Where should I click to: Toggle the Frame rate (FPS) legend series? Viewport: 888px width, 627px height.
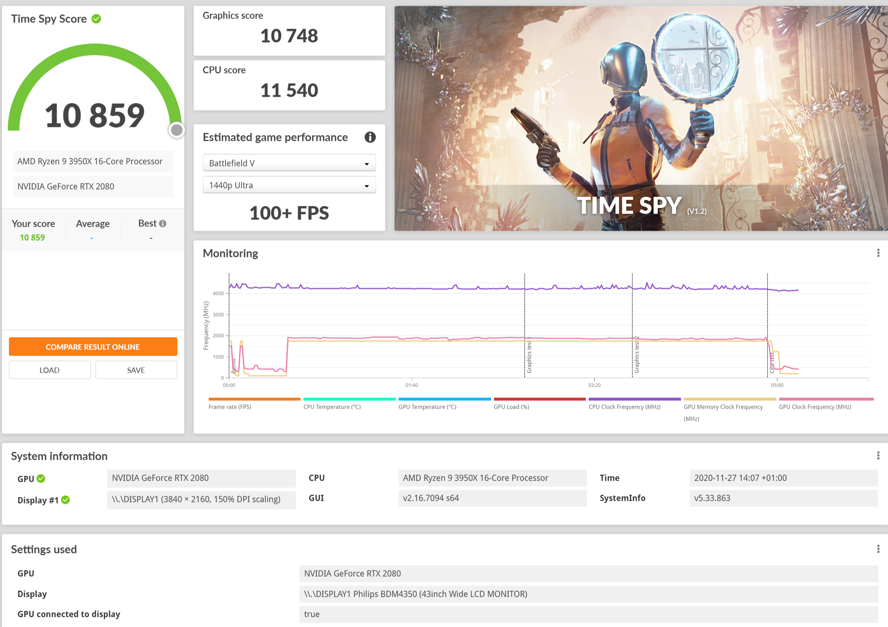click(230, 407)
